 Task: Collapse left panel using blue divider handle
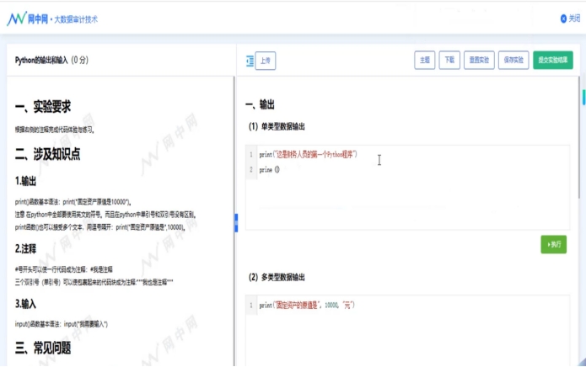236,220
